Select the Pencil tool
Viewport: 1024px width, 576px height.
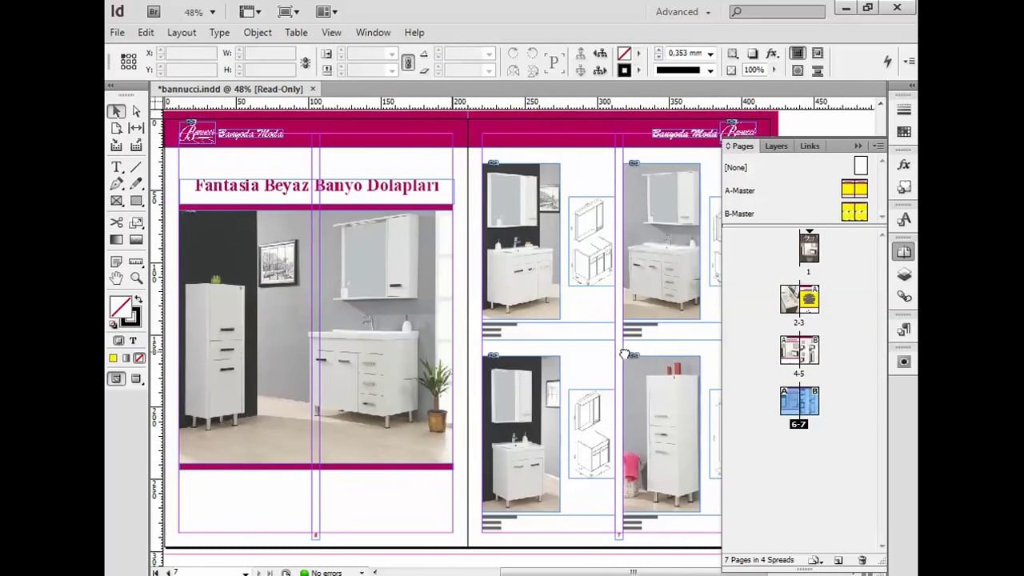pyautogui.click(x=136, y=184)
